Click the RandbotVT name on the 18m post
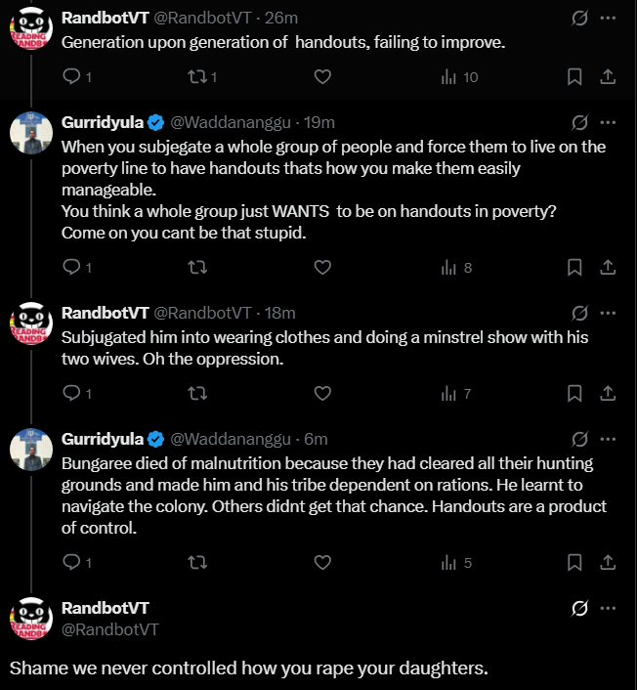 point(105,313)
